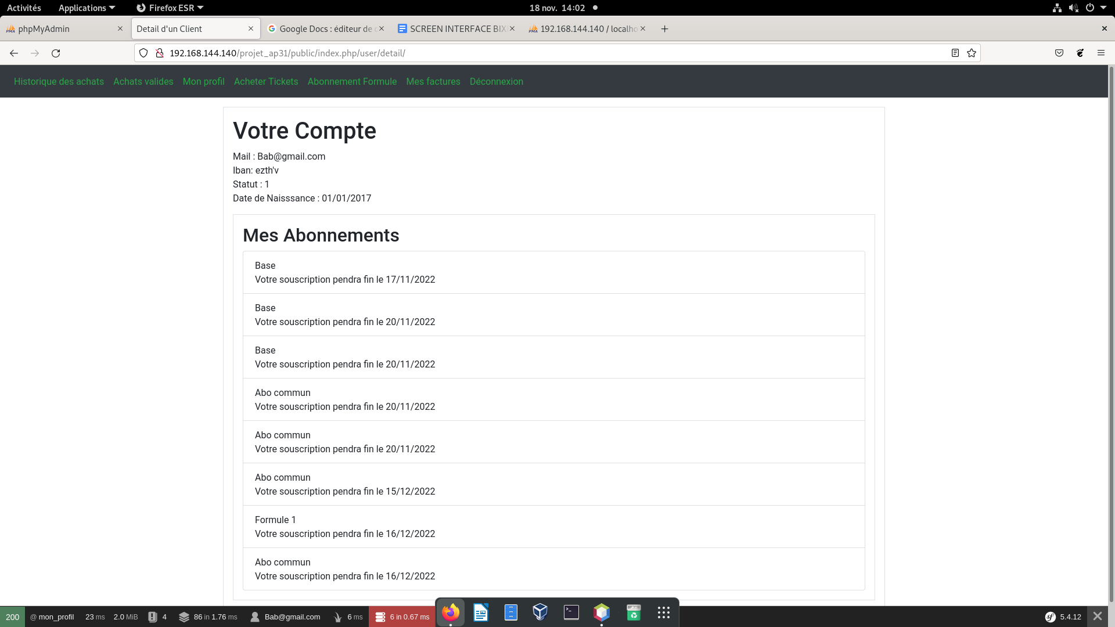Screen dimensions: 1115x627
Task: Launch Terminal from the dock
Action: pyautogui.click(x=571, y=612)
